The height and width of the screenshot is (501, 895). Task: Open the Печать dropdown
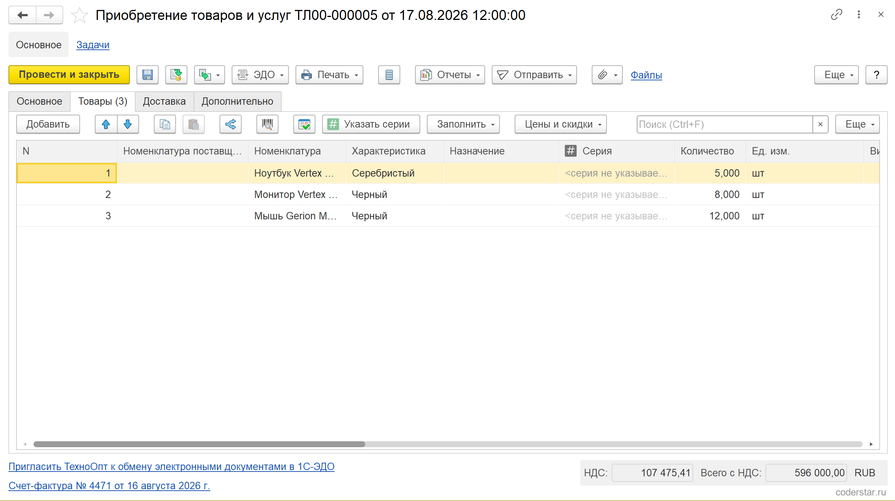[329, 75]
